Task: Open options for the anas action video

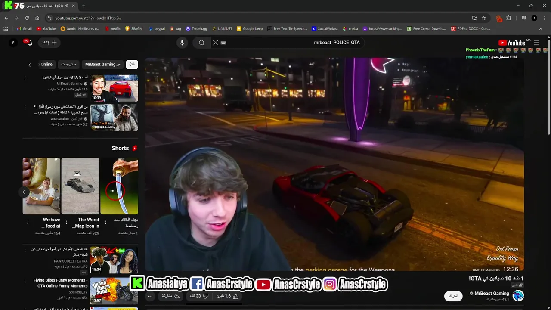Action: point(25,108)
